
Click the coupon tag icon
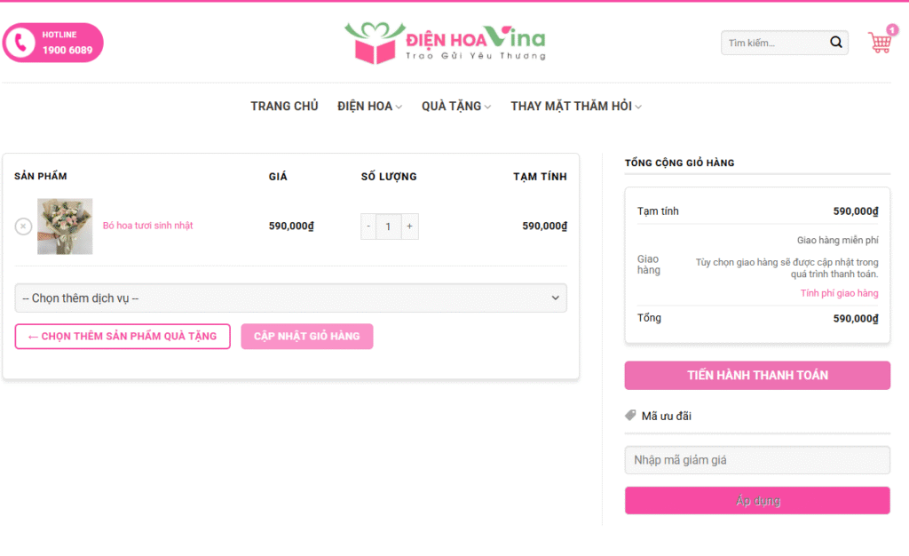coord(630,416)
